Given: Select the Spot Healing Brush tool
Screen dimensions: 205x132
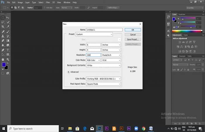Looking at the screenshot, I should 3,31.
